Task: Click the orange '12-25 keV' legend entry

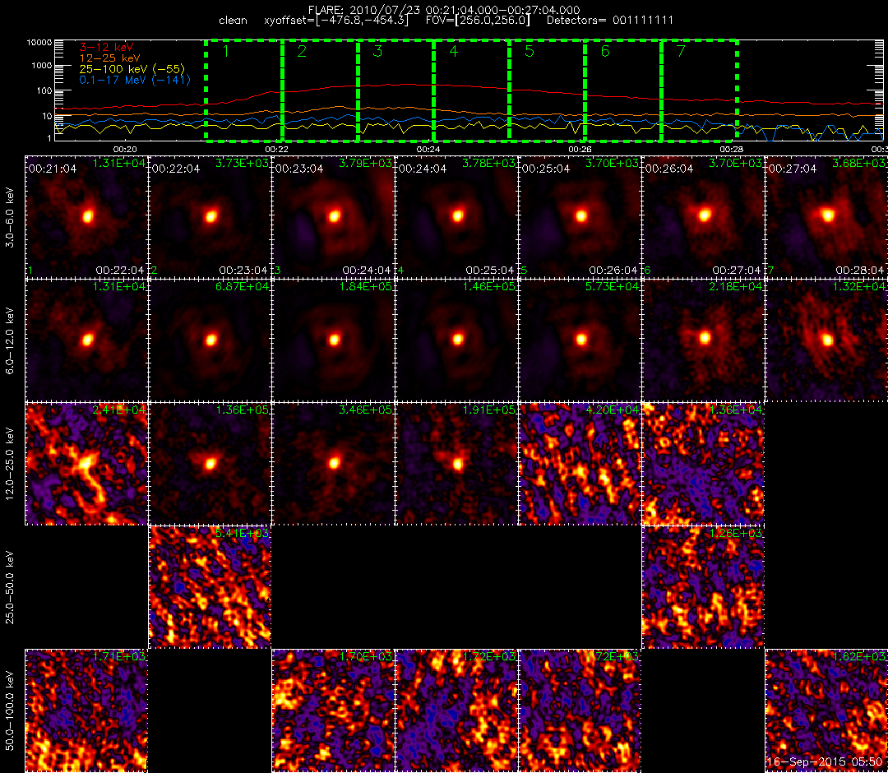Action: pyautogui.click(x=109, y=58)
